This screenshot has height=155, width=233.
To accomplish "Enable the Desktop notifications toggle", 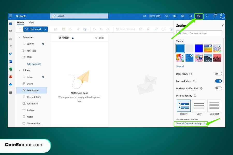I will 219,88.
